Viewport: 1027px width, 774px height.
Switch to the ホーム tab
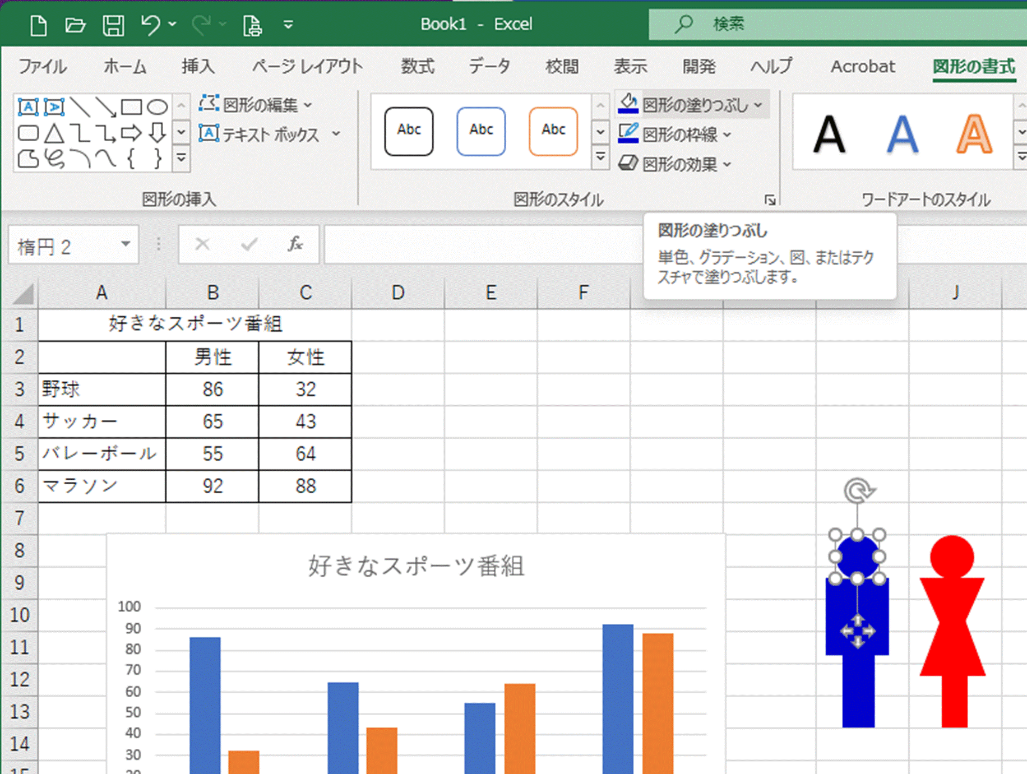pyautogui.click(x=124, y=67)
